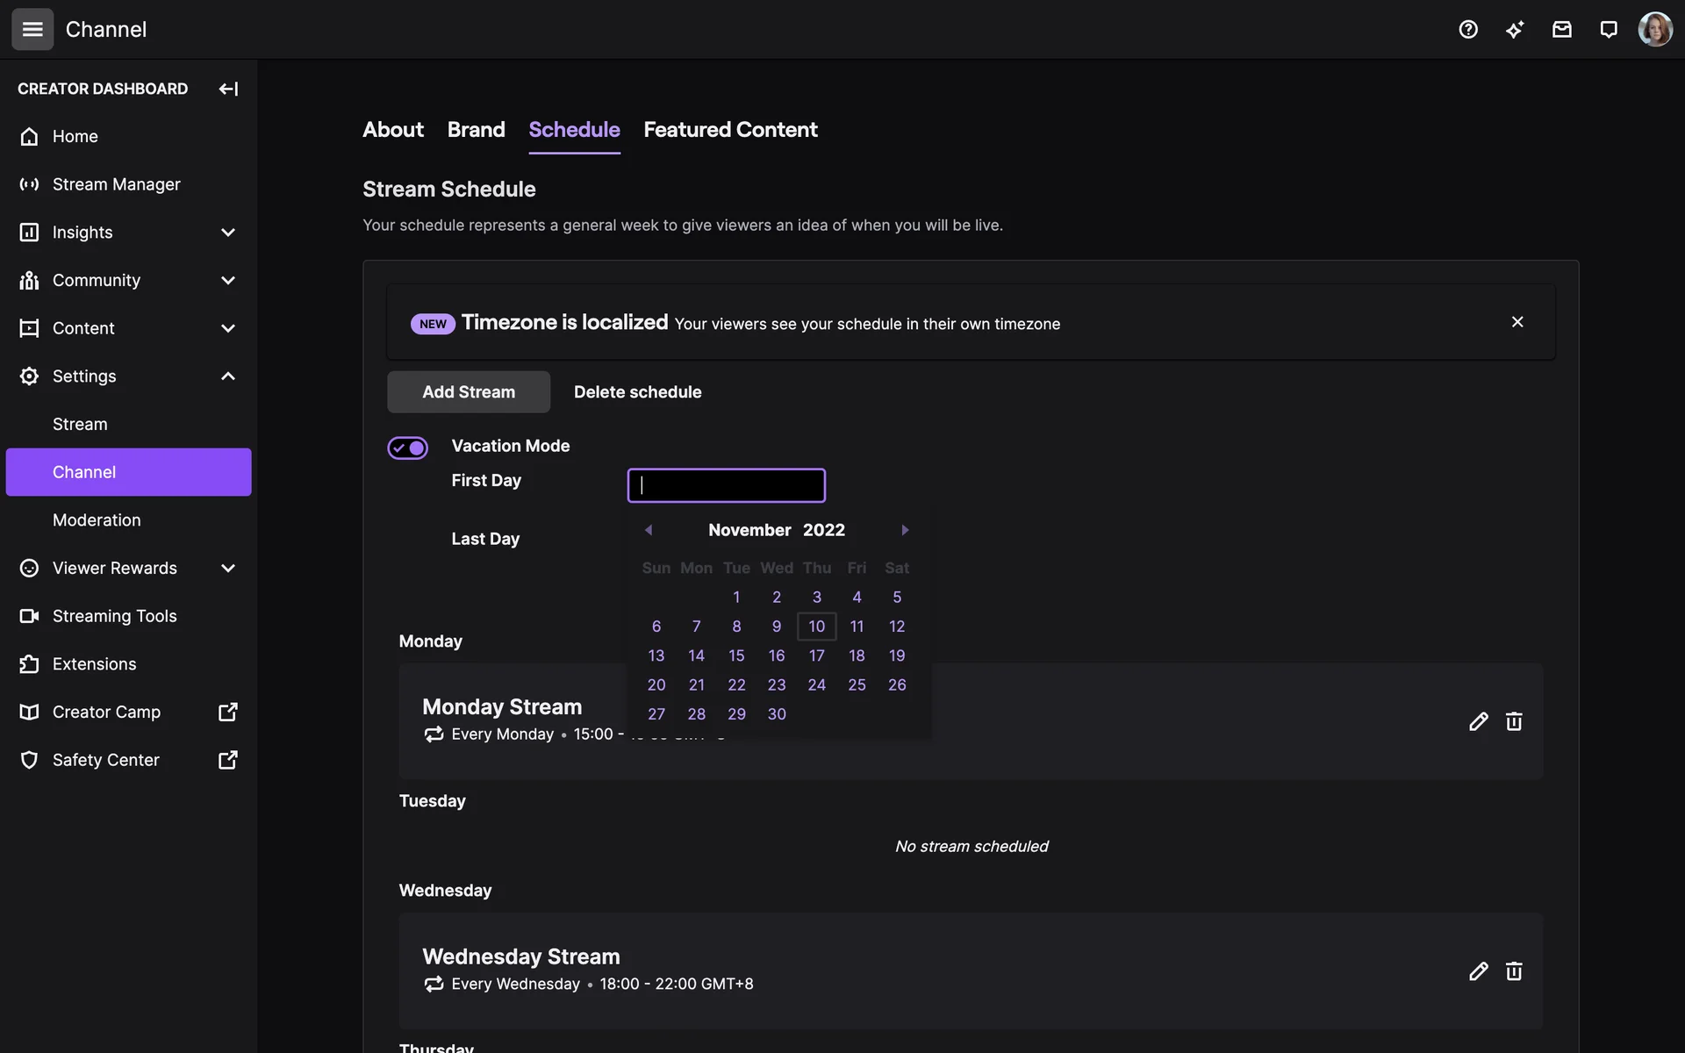Open whispers chat bubble icon
This screenshot has height=1053, width=1685.
pos(1608,30)
